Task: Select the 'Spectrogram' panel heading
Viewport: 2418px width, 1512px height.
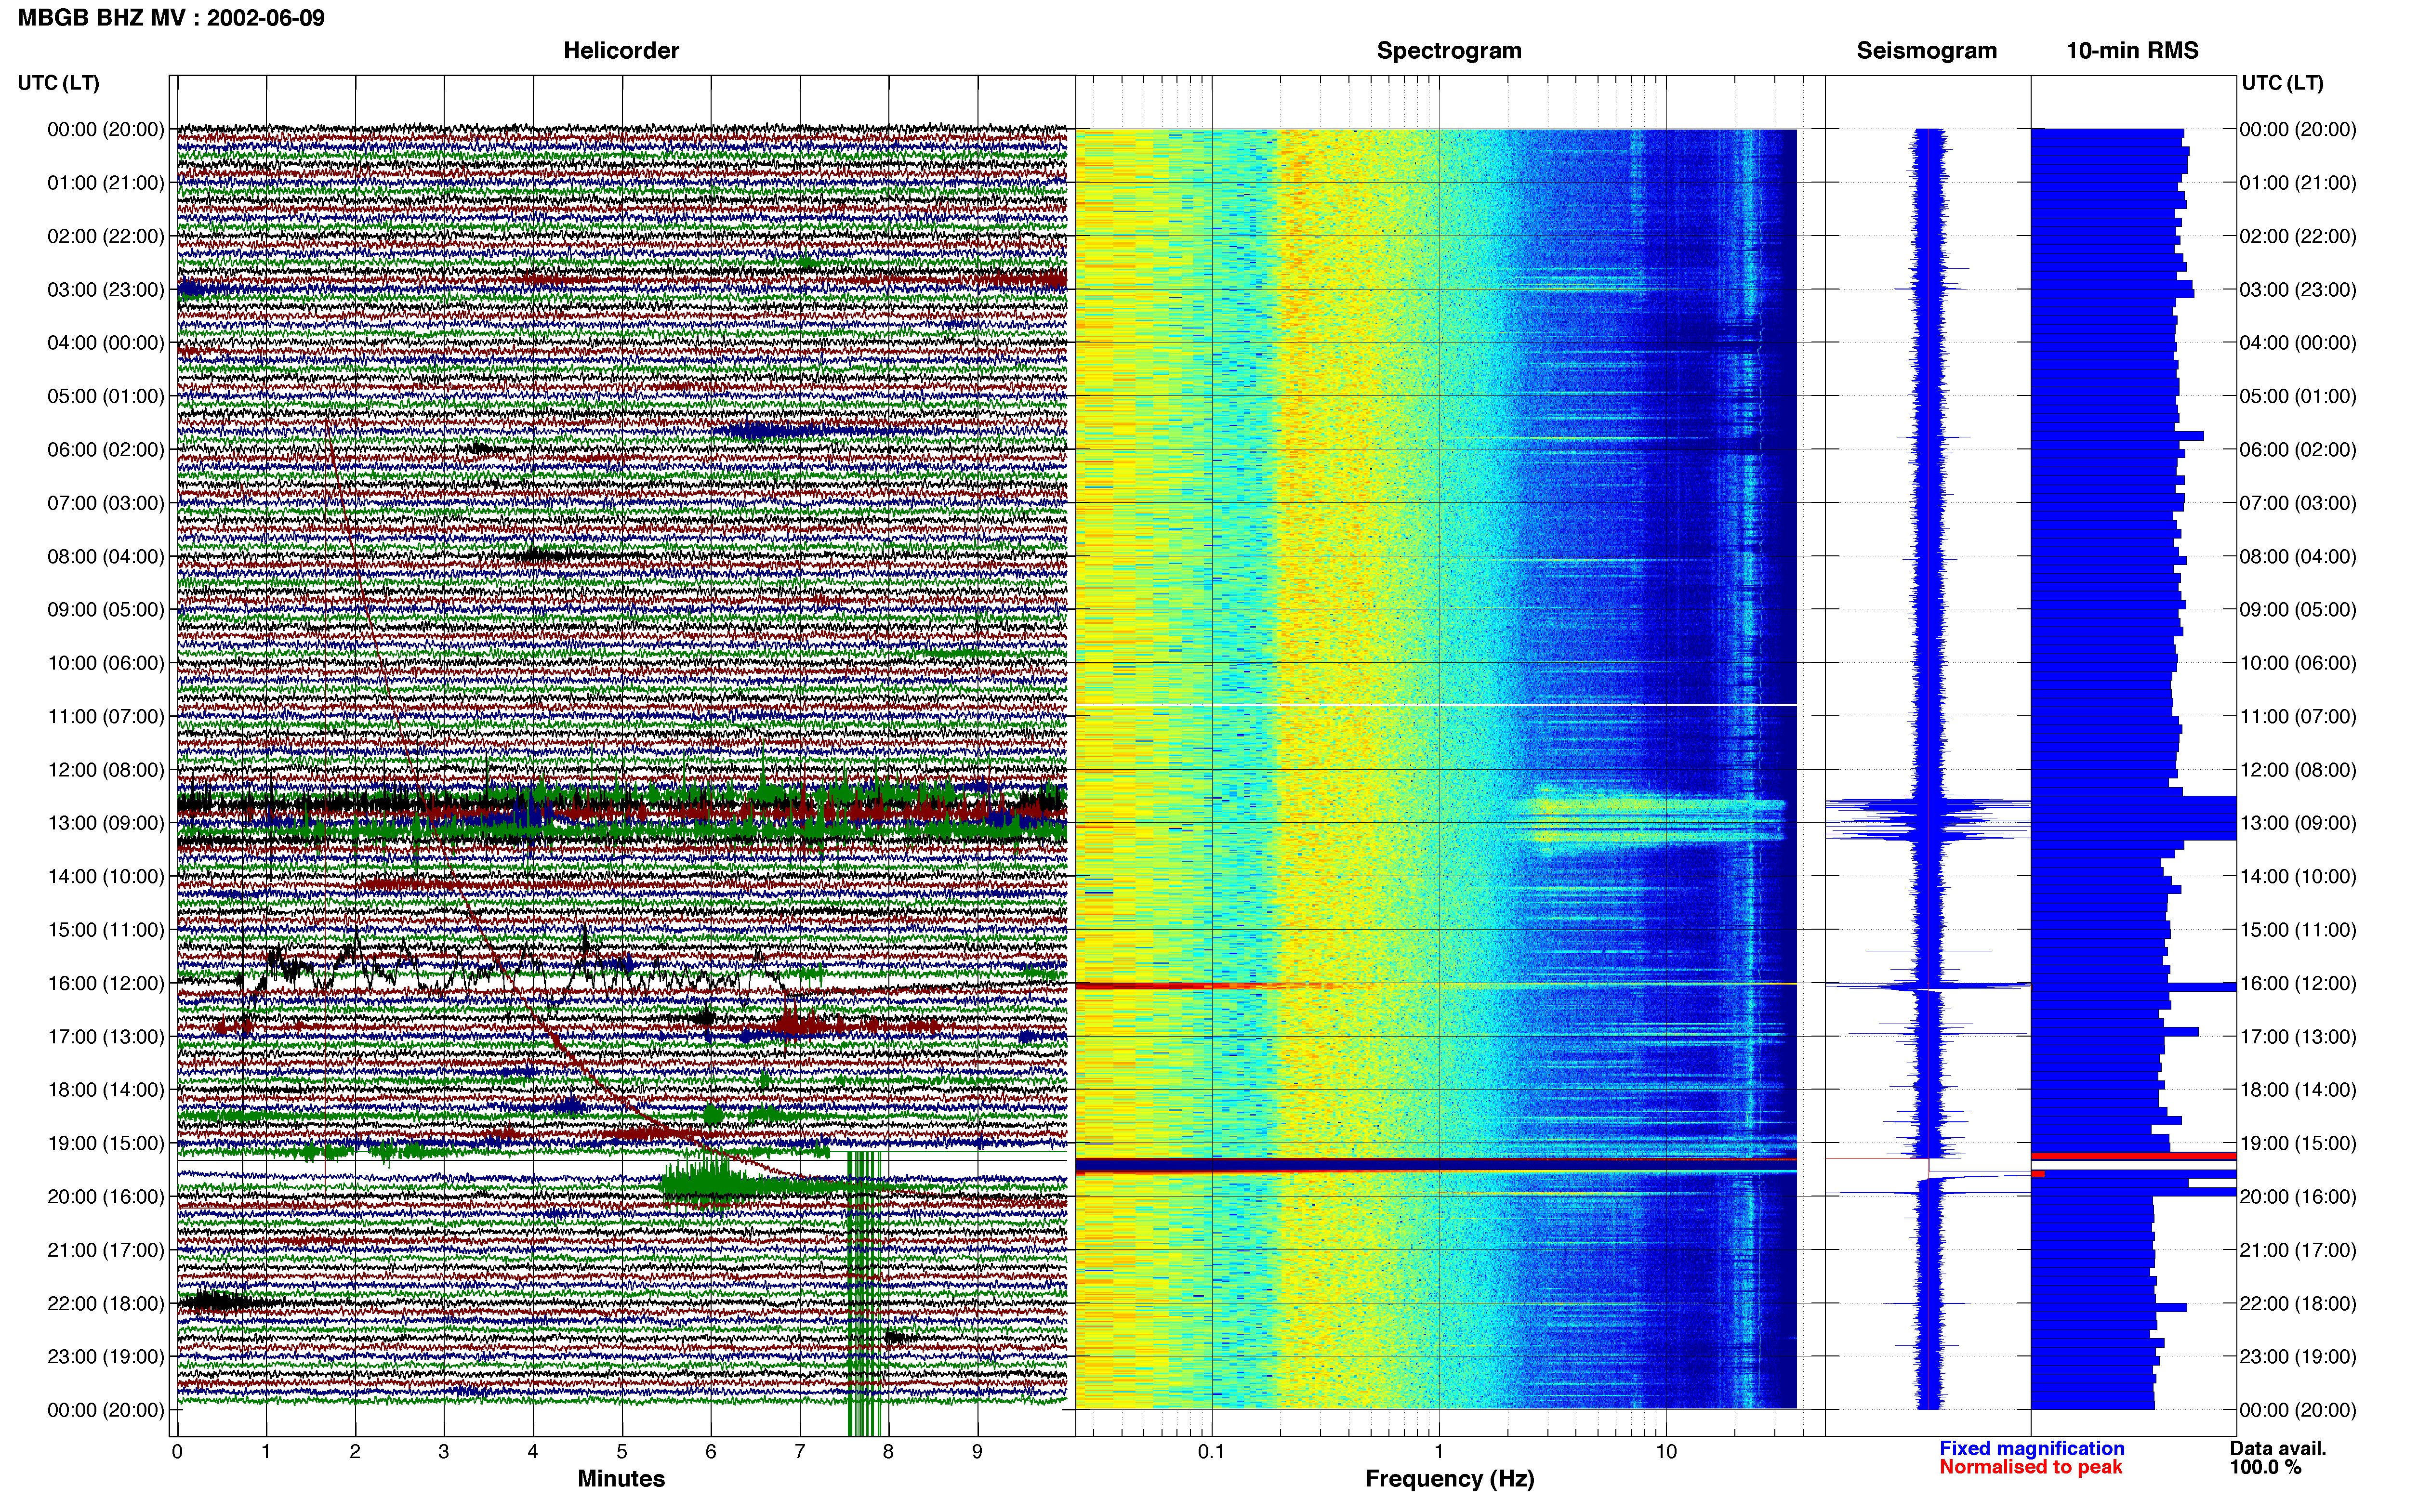Action: click(1449, 51)
